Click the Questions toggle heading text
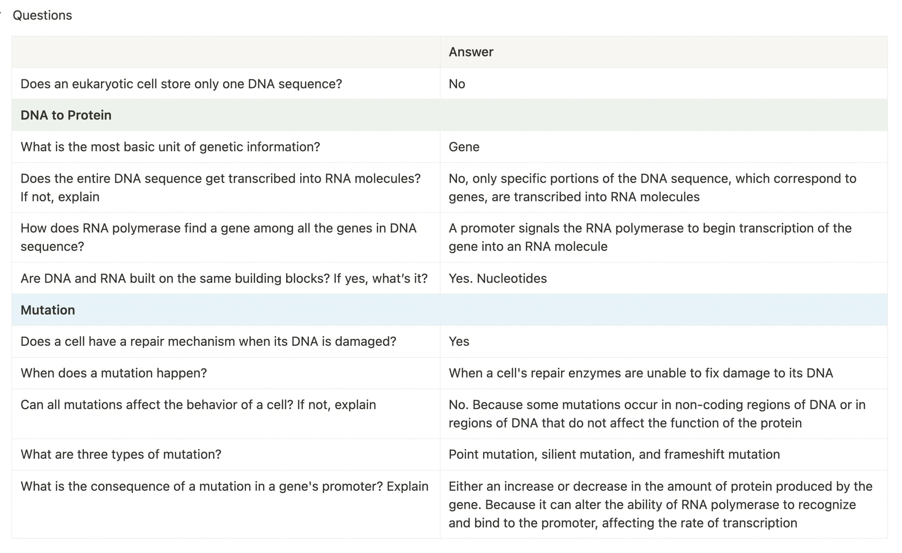The width and height of the screenshot is (902, 553). pyautogui.click(x=42, y=16)
